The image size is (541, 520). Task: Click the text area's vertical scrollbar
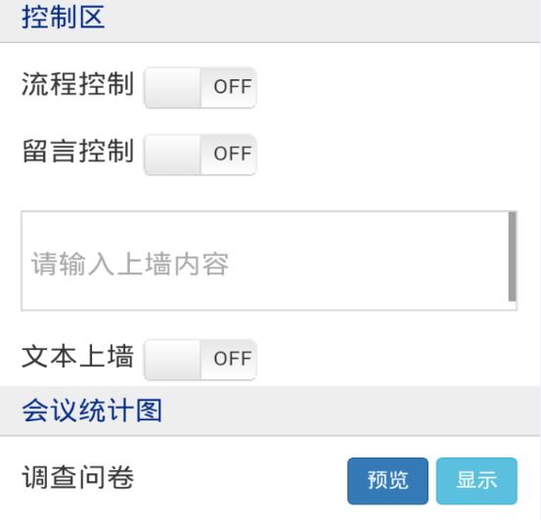pos(513,257)
